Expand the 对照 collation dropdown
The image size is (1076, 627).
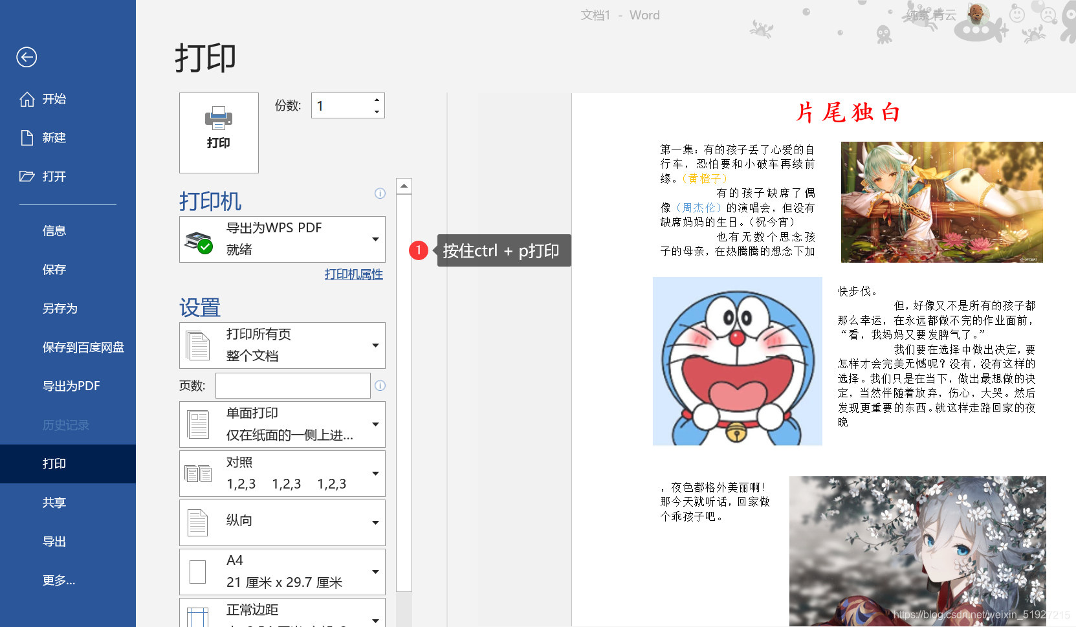pyautogui.click(x=282, y=474)
